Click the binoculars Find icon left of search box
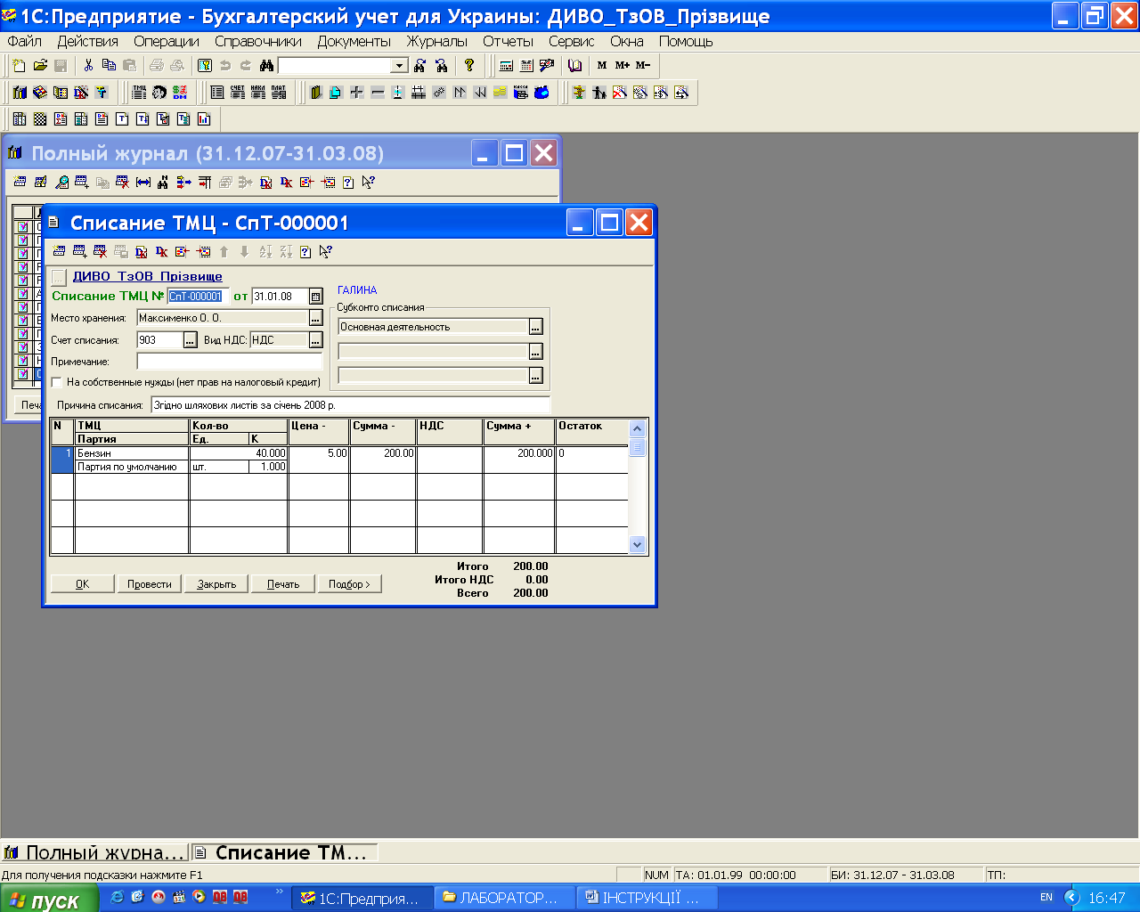The height and width of the screenshot is (912, 1140). (x=266, y=65)
